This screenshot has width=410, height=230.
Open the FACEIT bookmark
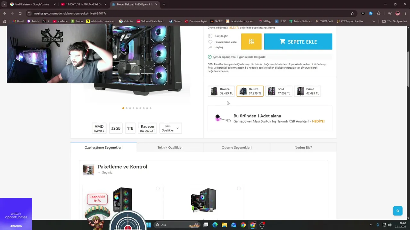coord(217,21)
